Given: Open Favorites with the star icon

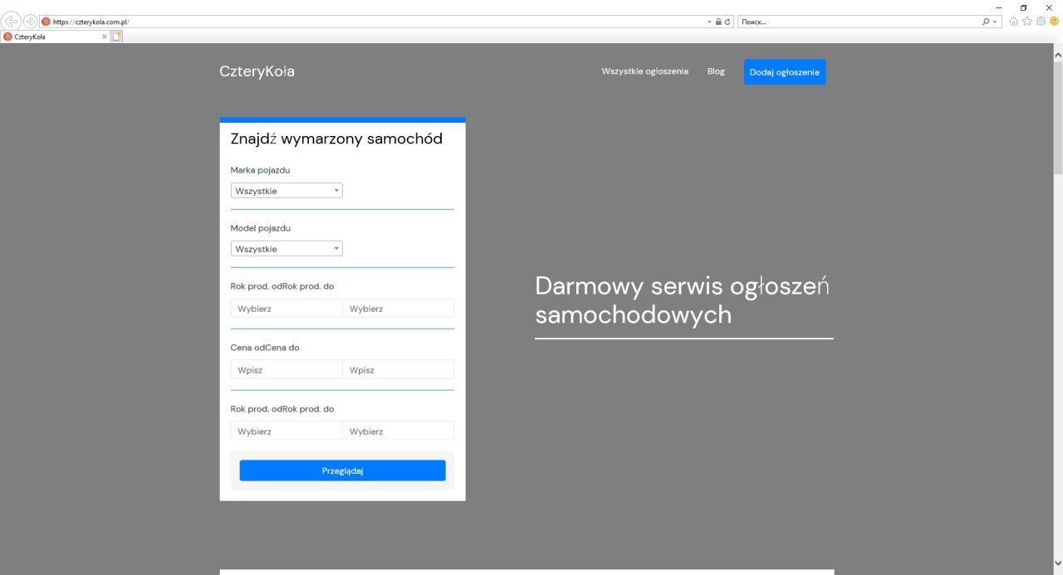Looking at the screenshot, I should pos(1027,22).
